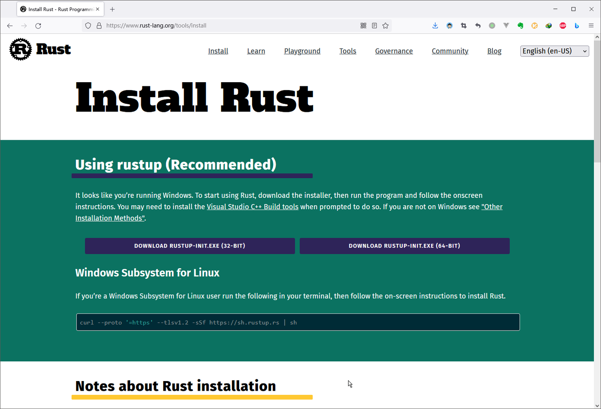Switch to the Playground menu item
This screenshot has height=409, width=601.
point(302,51)
